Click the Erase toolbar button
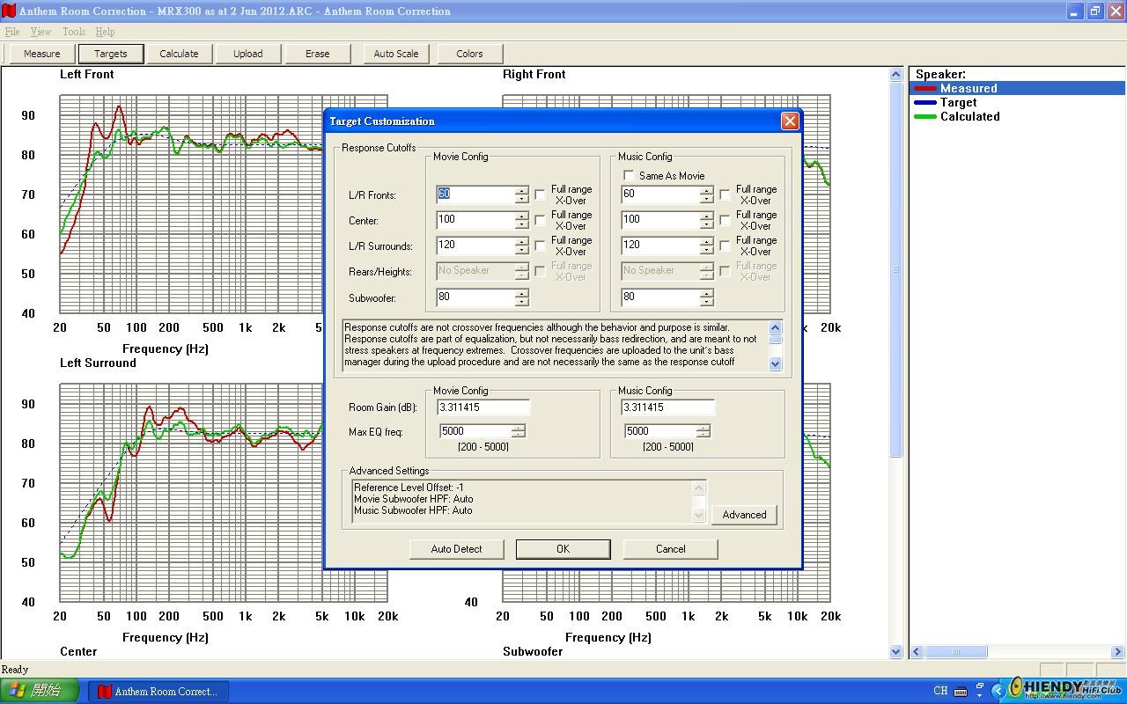 click(x=318, y=54)
